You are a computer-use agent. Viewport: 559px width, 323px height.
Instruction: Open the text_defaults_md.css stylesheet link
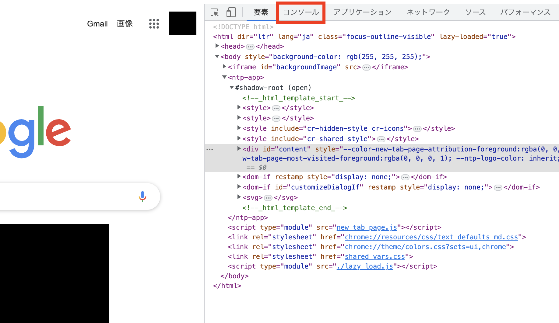click(x=431, y=237)
